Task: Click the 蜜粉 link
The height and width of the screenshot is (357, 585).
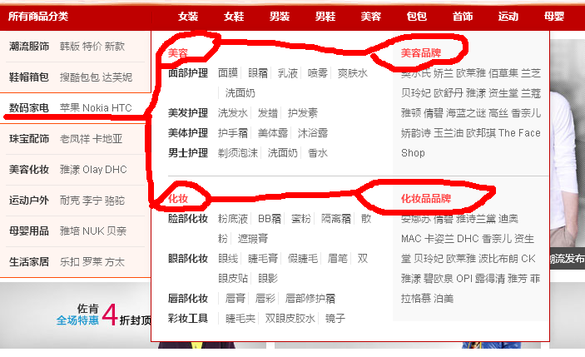Action: click(301, 219)
